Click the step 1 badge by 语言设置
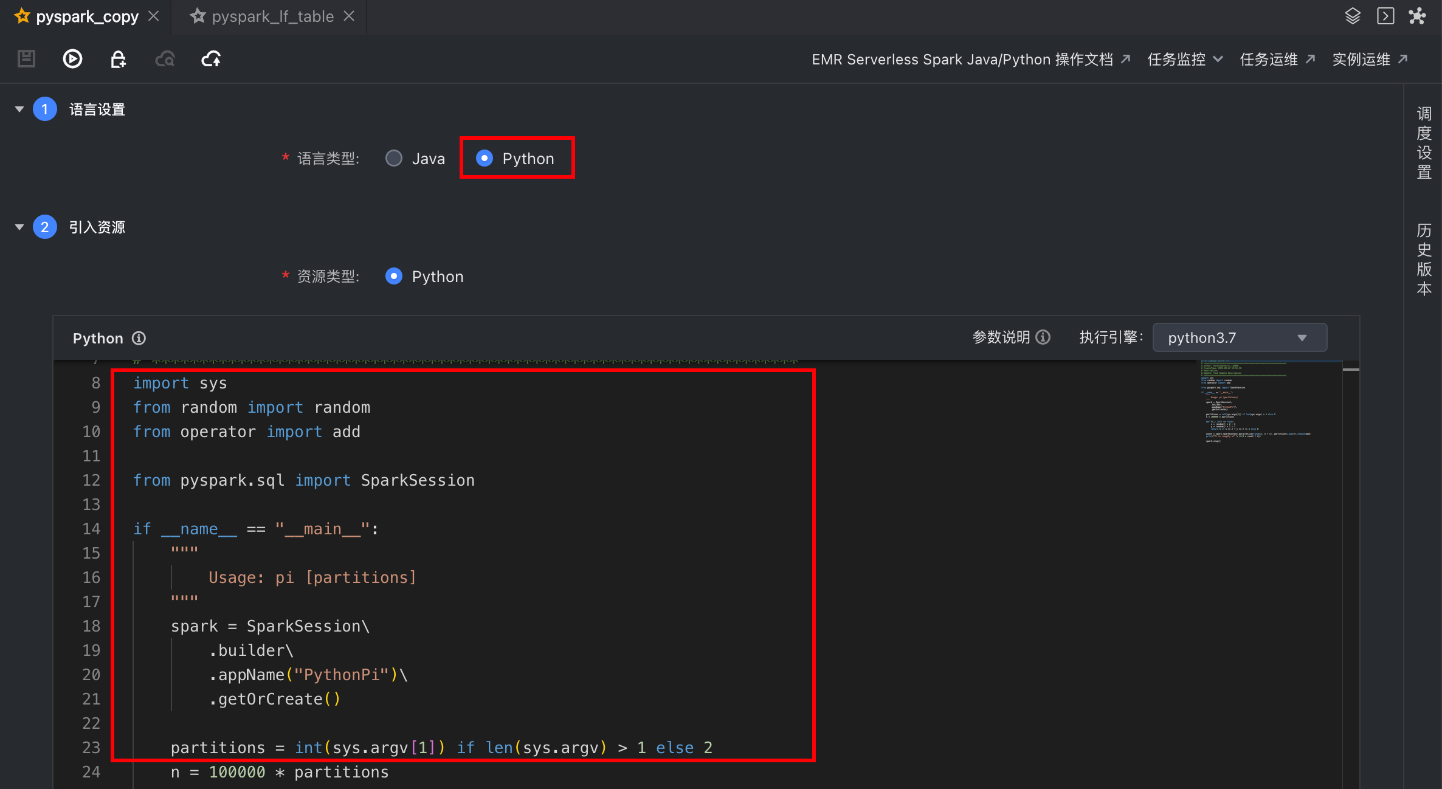This screenshot has width=1442, height=789. tap(45, 109)
